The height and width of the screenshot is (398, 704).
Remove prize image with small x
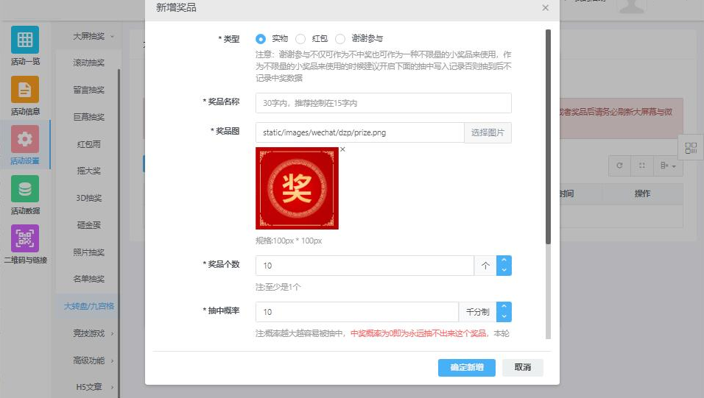(342, 149)
